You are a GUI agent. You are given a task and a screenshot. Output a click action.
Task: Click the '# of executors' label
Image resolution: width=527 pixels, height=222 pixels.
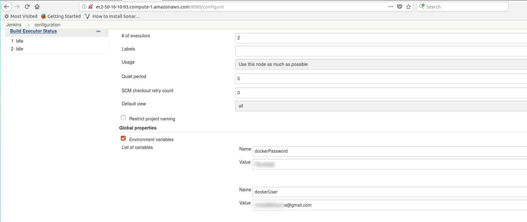136,36
